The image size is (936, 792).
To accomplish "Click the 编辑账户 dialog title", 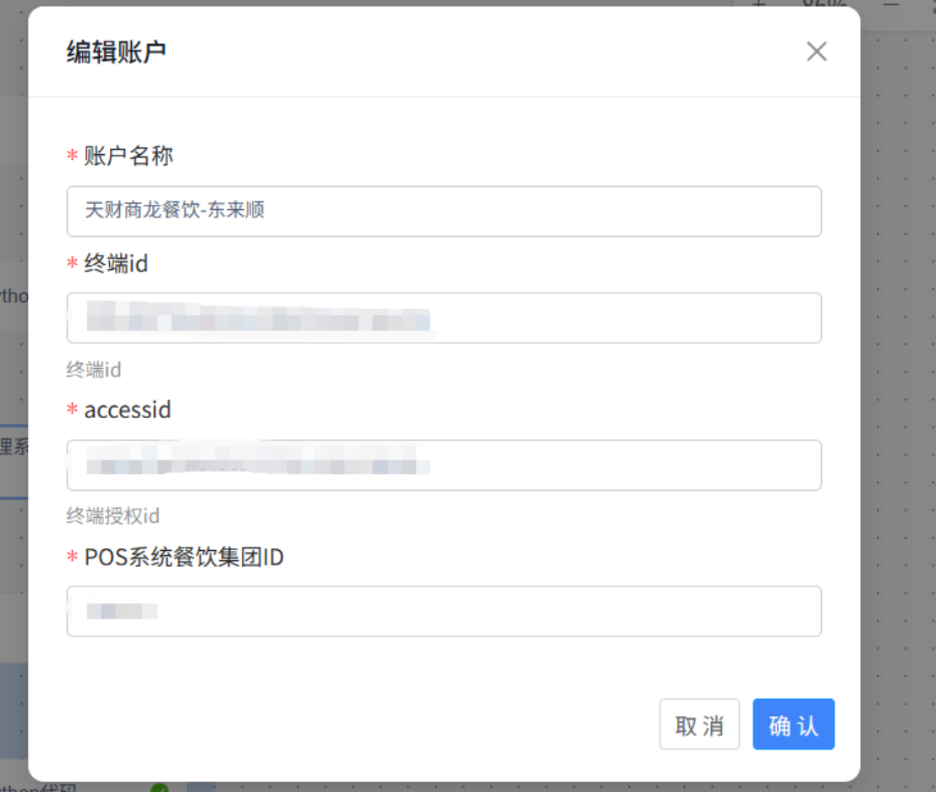I will pyautogui.click(x=116, y=52).
